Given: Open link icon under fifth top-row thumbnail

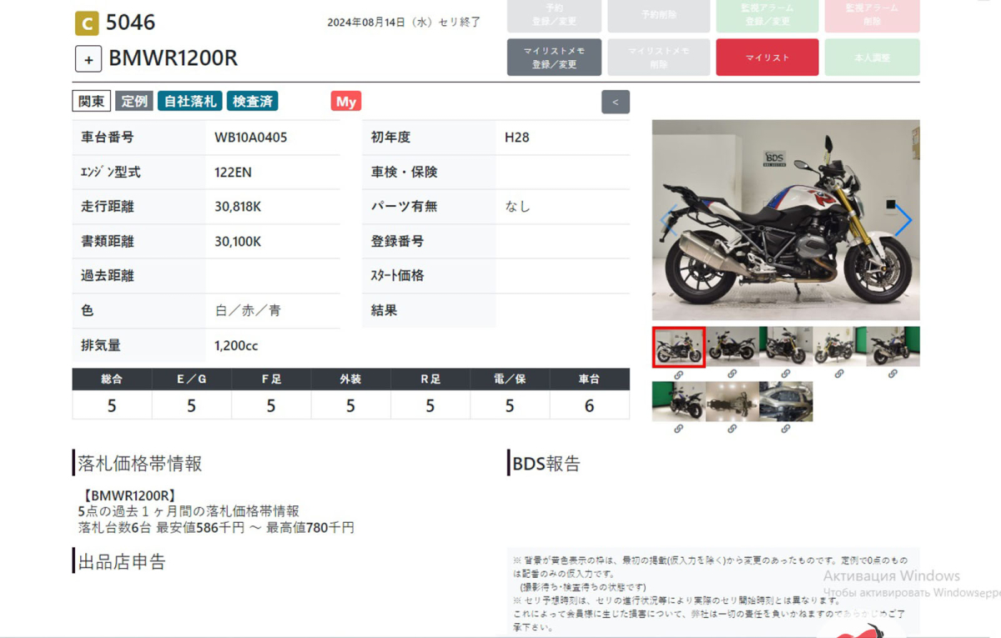Looking at the screenshot, I should point(893,374).
